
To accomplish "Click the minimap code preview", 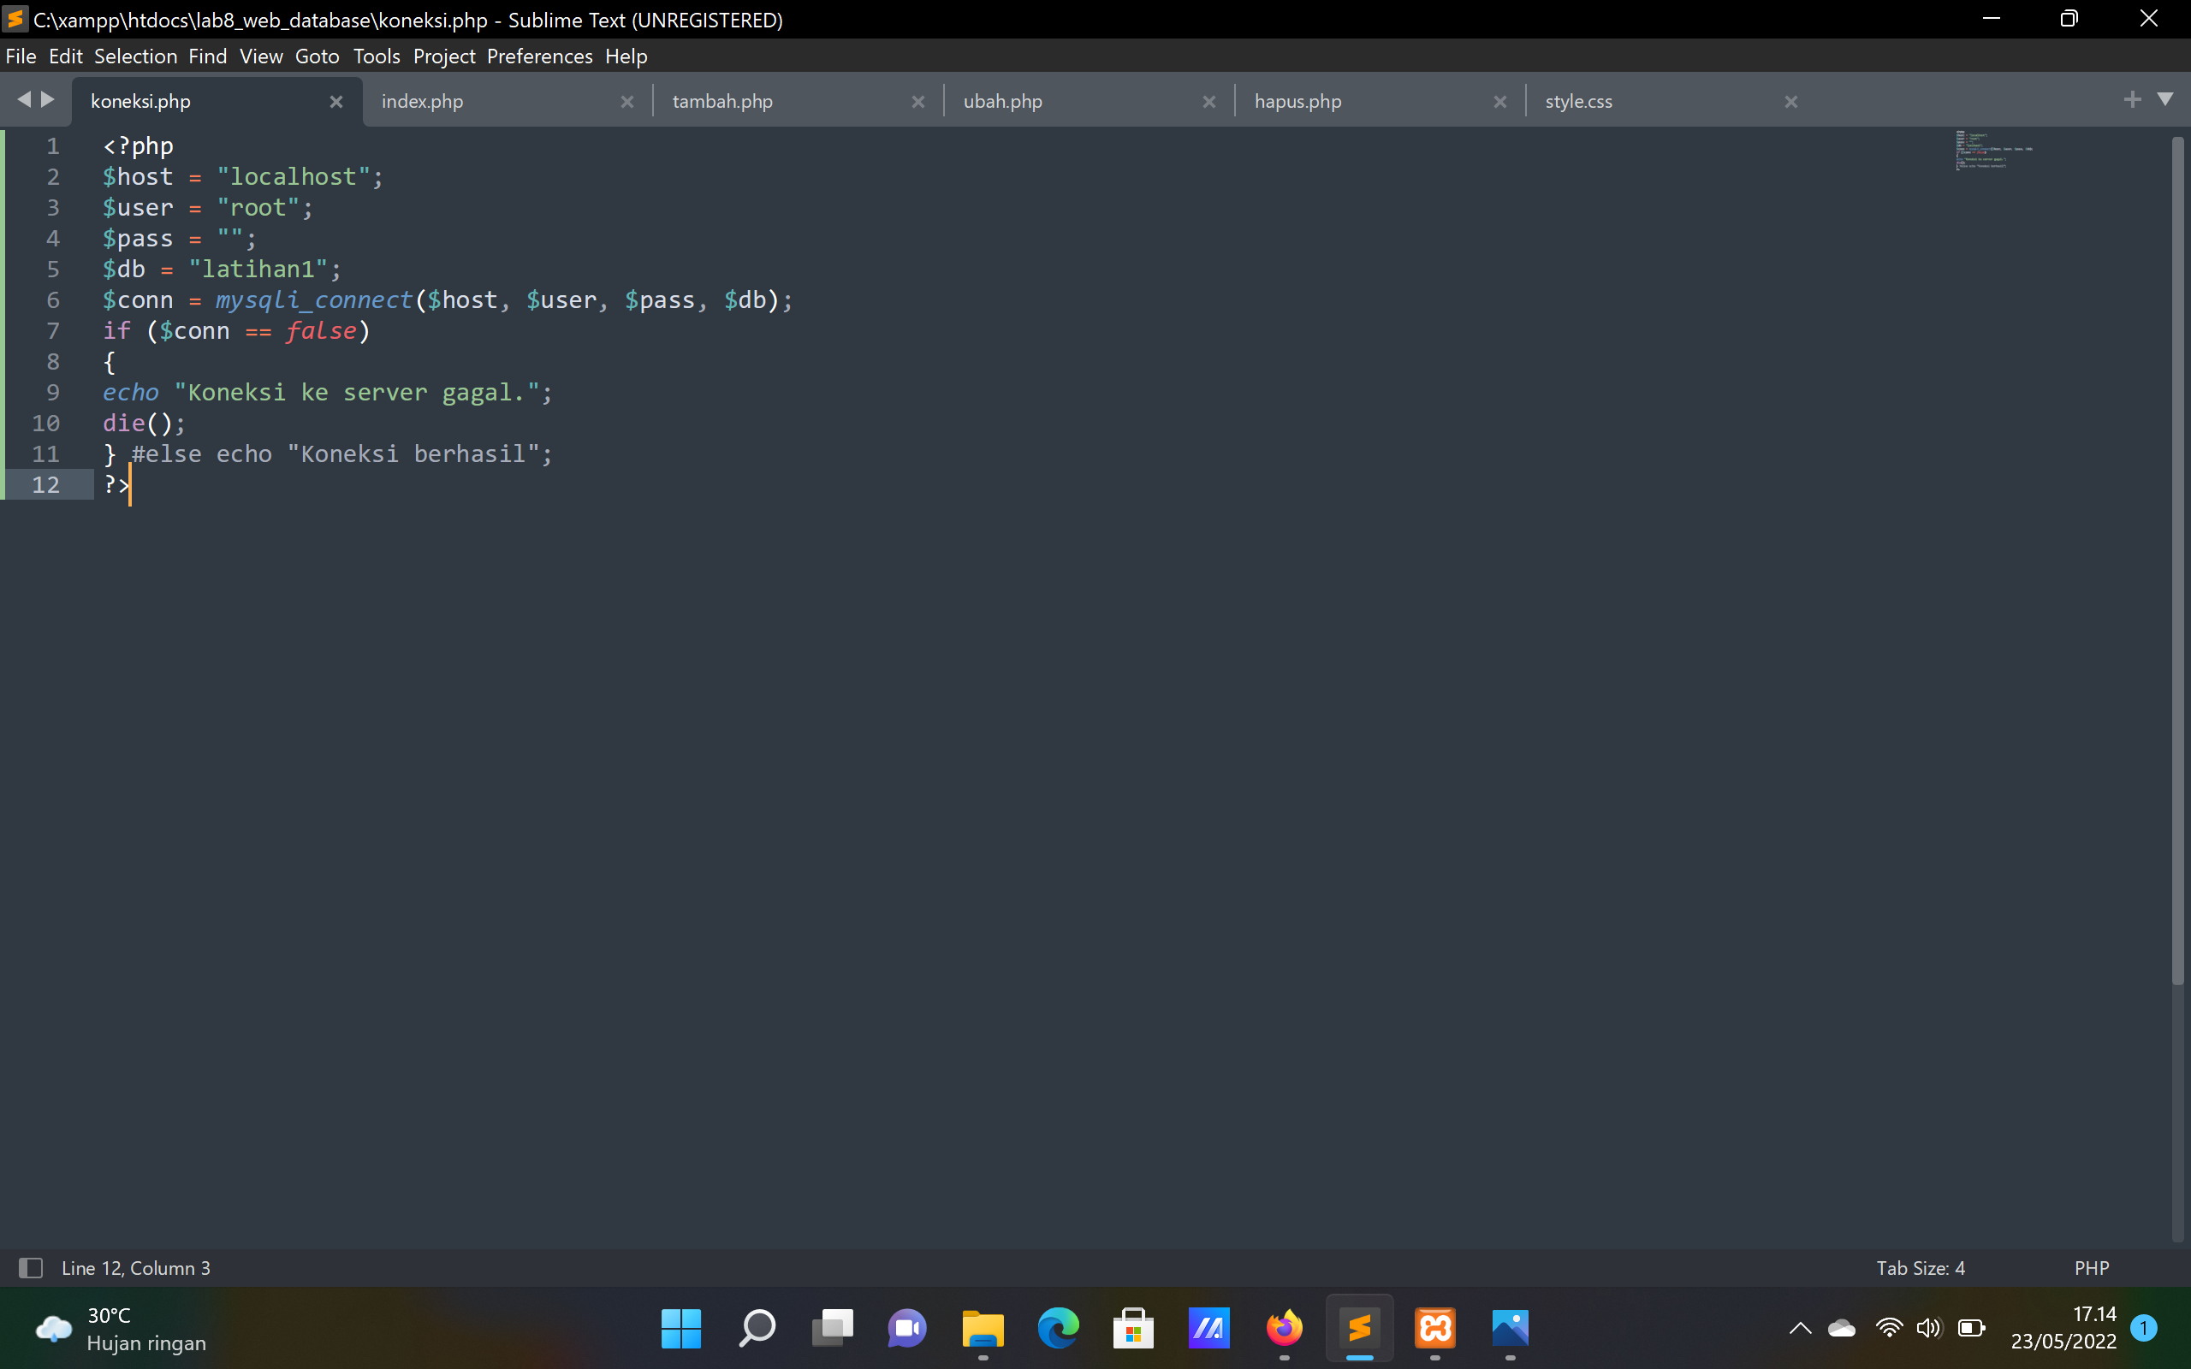I will click(x=1993, y=151).
